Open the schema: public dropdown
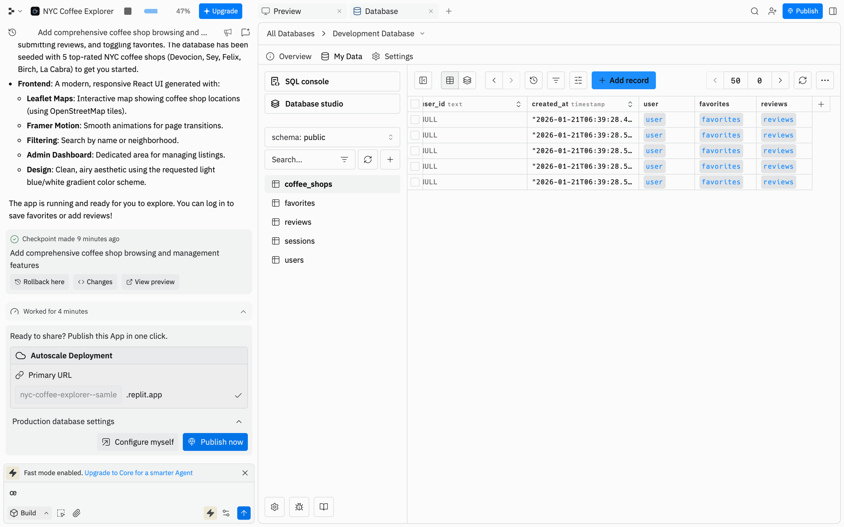Viewport: 844px width, 527px height. (332, 137)
